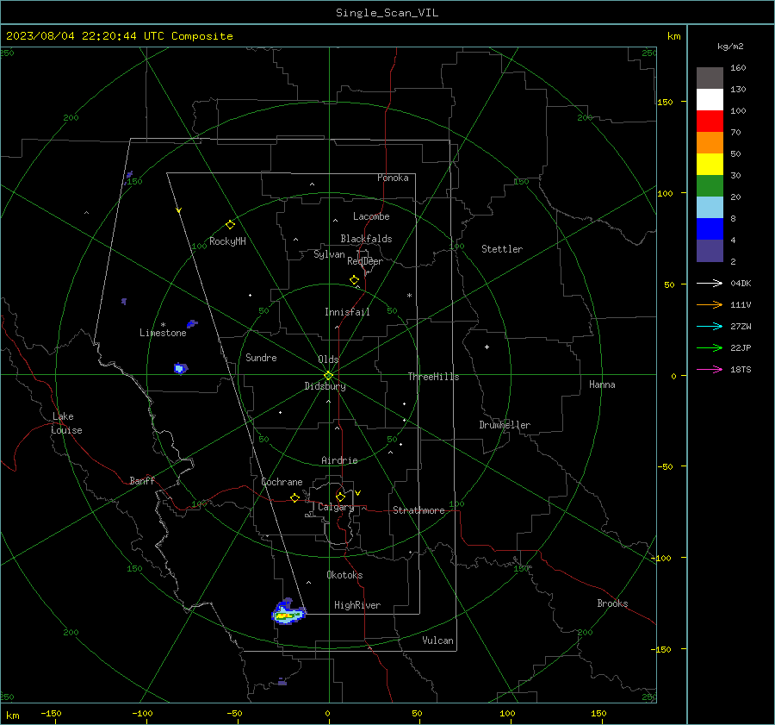
Task: Click the orange 70 kg/m2 color swatch
Action: [x=710, y=142]
